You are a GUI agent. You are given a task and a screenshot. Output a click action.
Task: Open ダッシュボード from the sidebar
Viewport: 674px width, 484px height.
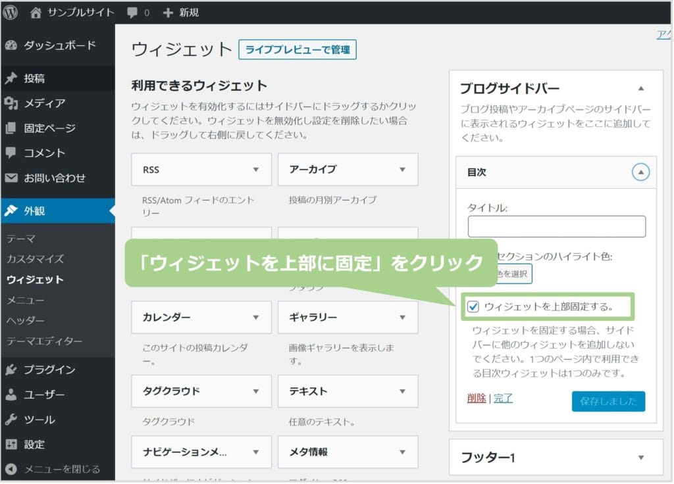pyautogui.click(x=59, y=45)
